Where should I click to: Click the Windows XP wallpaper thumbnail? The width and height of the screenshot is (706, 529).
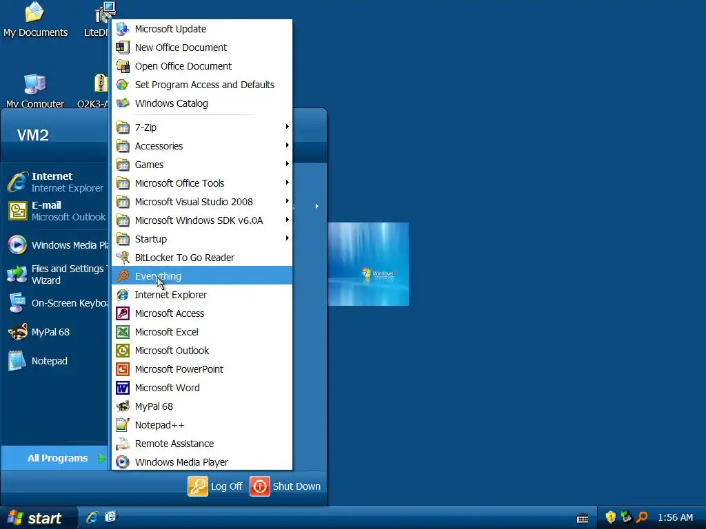368,264
